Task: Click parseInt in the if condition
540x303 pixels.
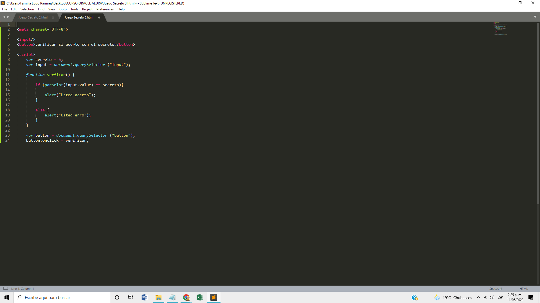Action: pyautogui.click(x=54, y=85)
